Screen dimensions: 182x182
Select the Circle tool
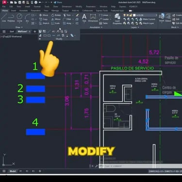click(x=19, y=18)
